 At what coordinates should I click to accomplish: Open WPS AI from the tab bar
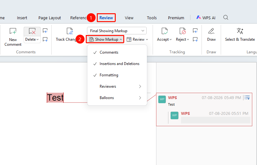coord(206,18)
